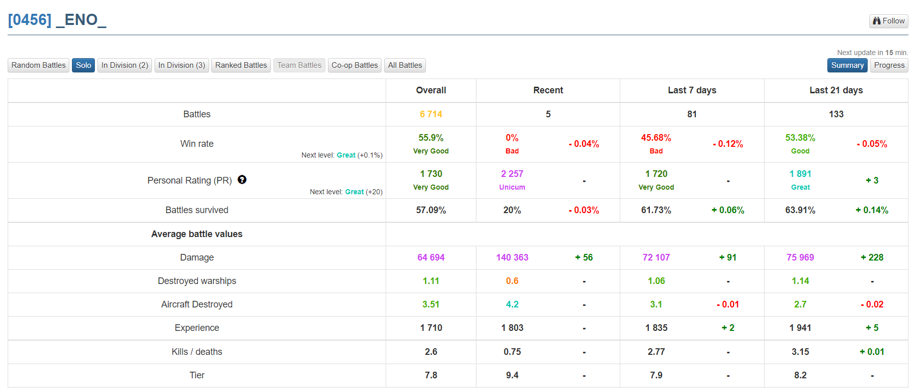Image resolution: width=910 pixels, height=388 pixels.
Task: Select the Solo battles tab
Action: (x=83, y=65)
